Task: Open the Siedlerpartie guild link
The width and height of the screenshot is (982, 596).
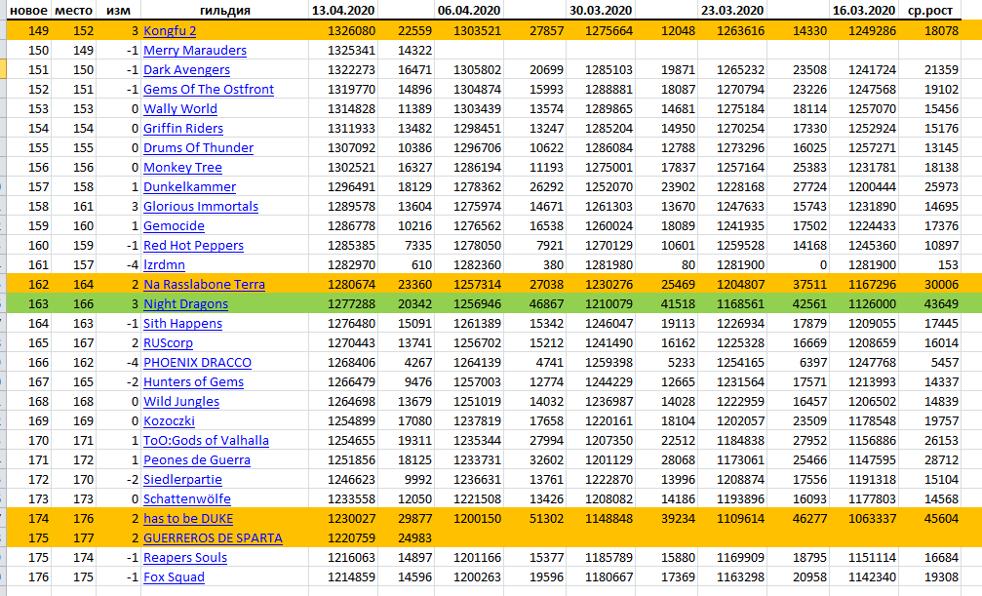Action: (x=183, y=479)
